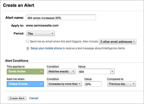Focus the Alert name text field
Screen dimensions: 144x104
pyautogui.click(x=61, y=17)
